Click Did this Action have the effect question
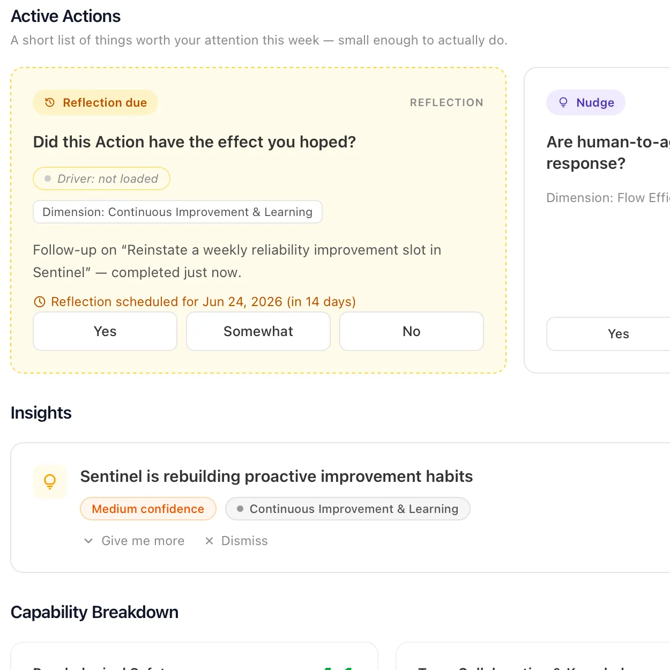 (195, 142)
